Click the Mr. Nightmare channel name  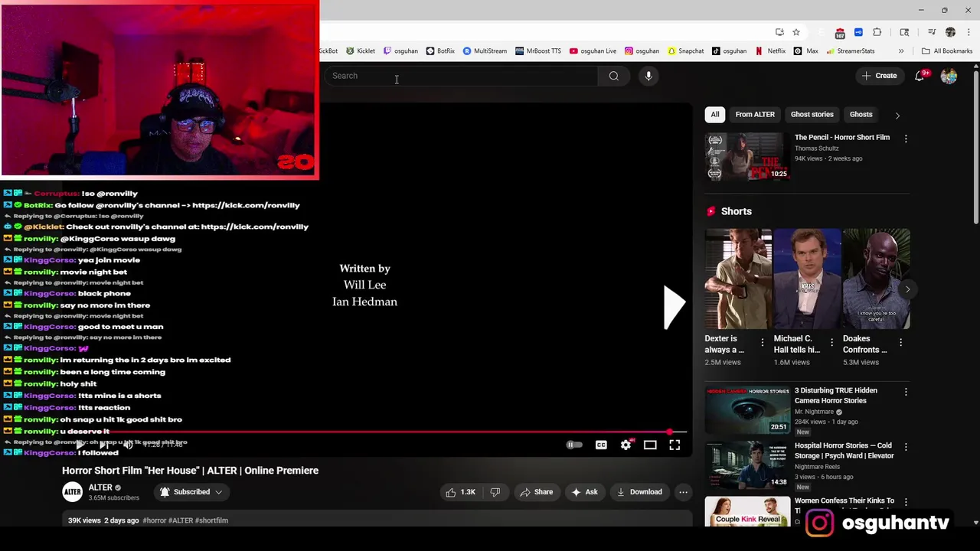pos(814,412)
